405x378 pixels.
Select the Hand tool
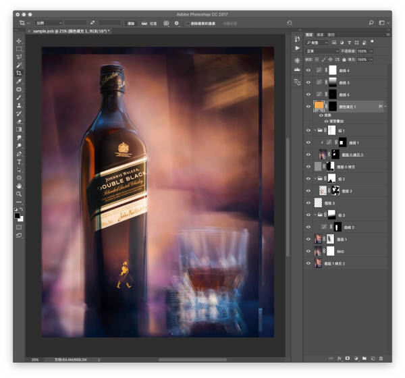point(19,186)
